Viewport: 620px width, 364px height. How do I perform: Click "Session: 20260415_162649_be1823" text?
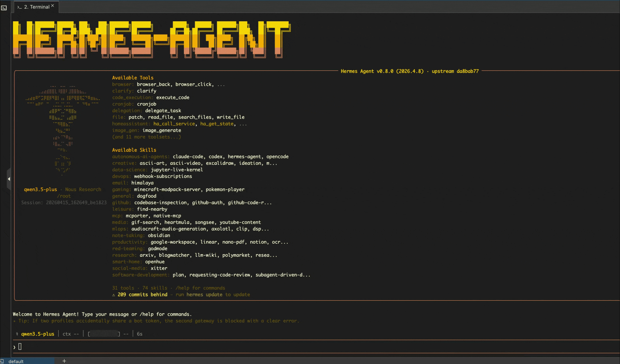tap(64, 203)
